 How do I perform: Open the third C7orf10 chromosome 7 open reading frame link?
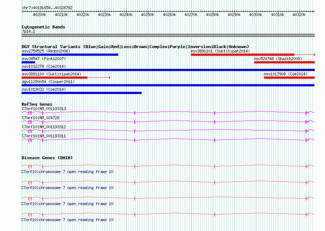(x=67, y=204)
